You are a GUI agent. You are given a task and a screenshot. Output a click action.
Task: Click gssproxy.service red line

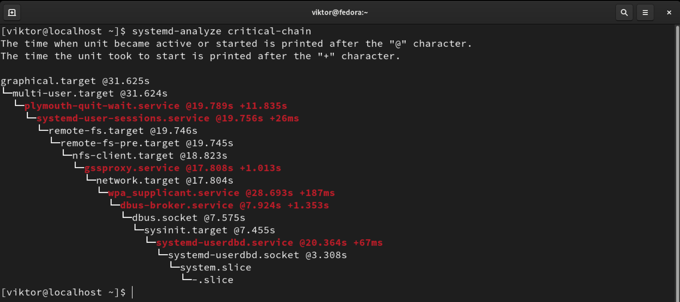[182, 168]
